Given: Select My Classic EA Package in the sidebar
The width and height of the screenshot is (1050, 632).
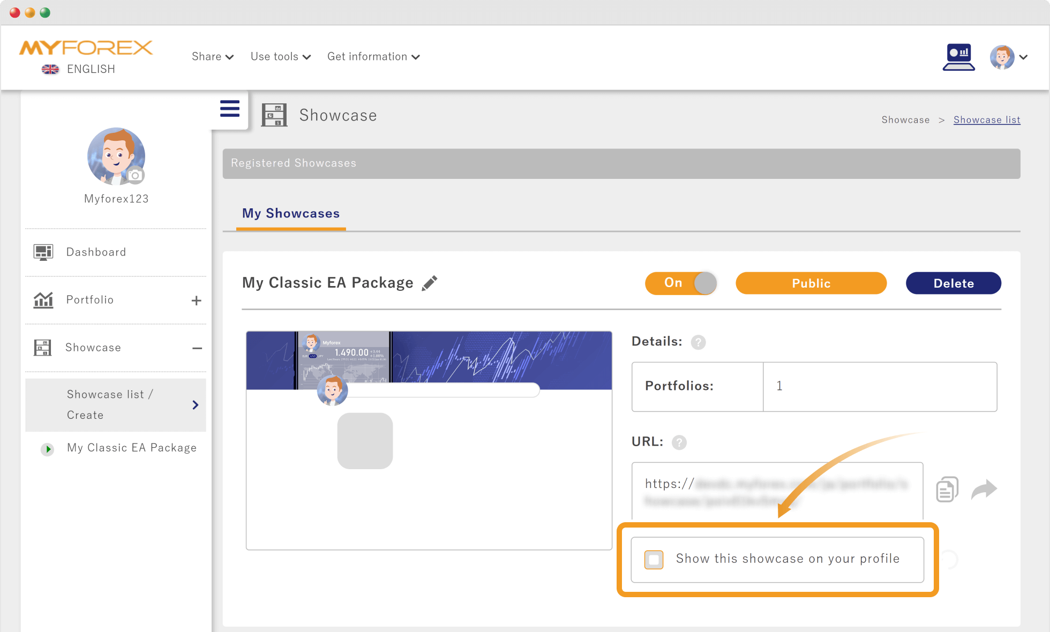Looking at the screenshot, I should pos(131,448).
